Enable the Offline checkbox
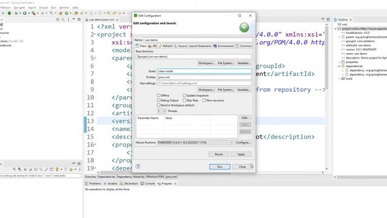This screenshot has height=218, width=387. [158, 96]
